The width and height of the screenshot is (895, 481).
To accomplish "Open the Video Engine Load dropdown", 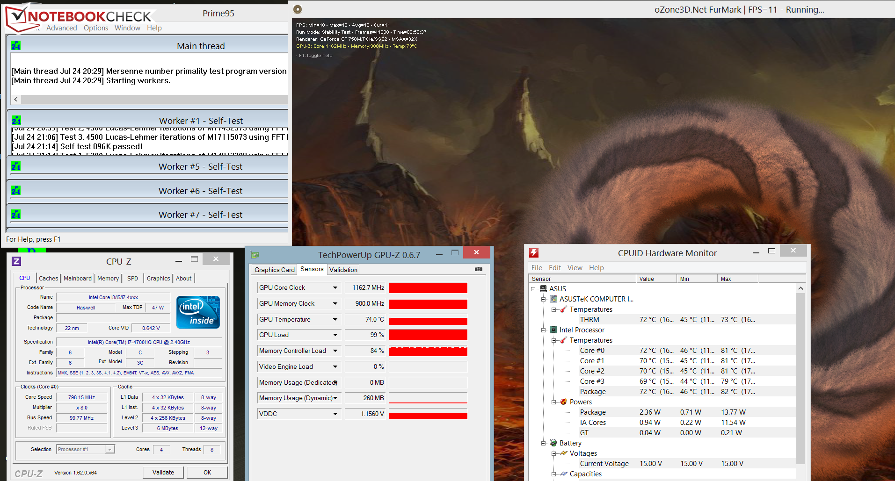I will pos(335,367).
